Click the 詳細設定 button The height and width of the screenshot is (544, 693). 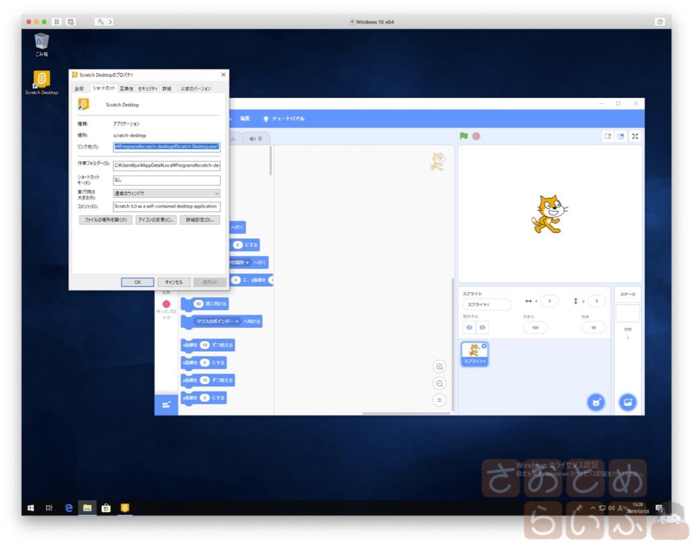coord(200,220)
